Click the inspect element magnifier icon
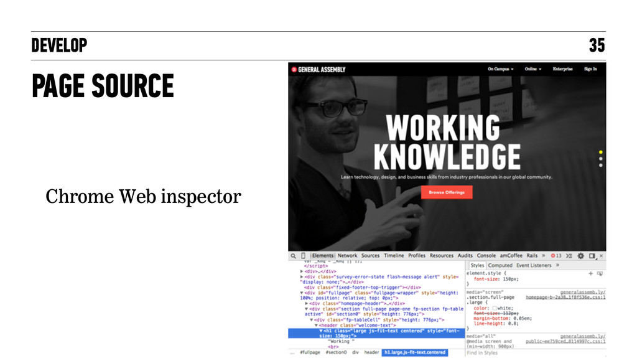 click(x=293, y=256)
